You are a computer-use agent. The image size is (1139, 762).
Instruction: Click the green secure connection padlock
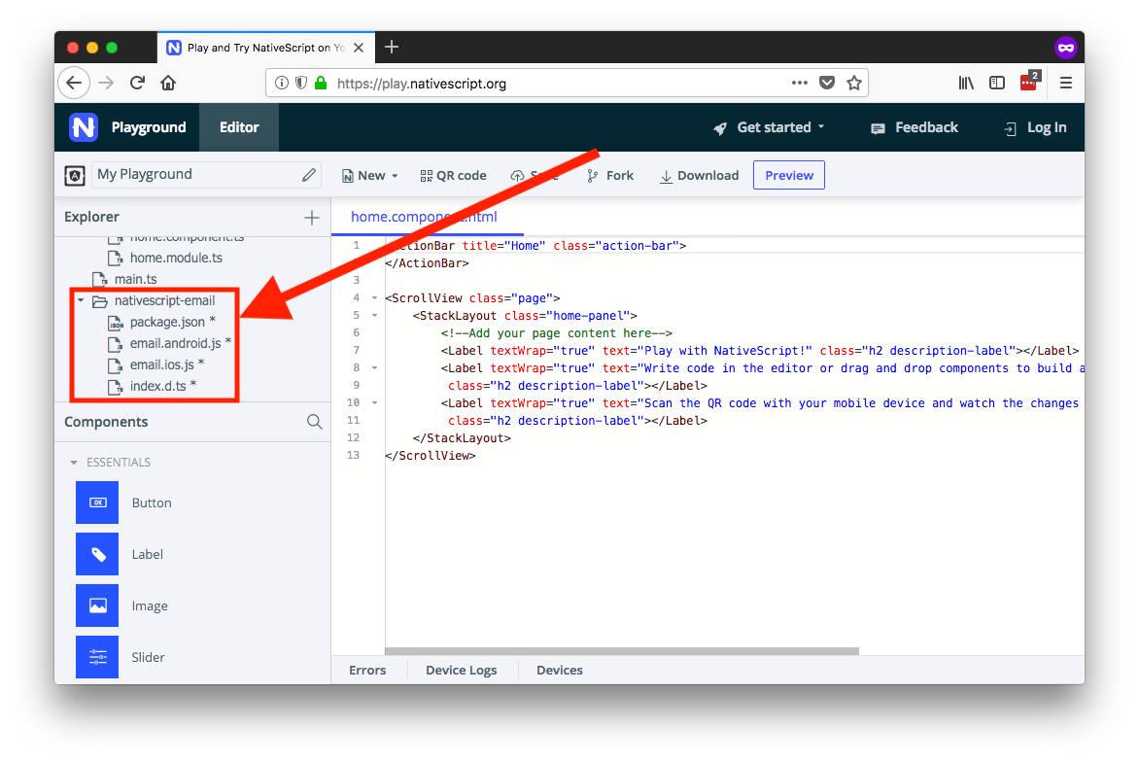(x=321, y=83)
